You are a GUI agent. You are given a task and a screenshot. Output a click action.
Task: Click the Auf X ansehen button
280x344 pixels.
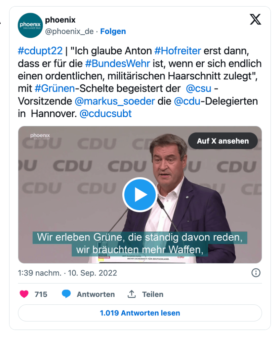[223, 141]
